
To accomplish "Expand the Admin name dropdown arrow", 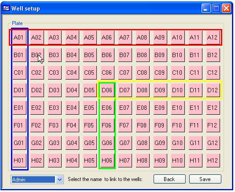I will pos(60,179).
